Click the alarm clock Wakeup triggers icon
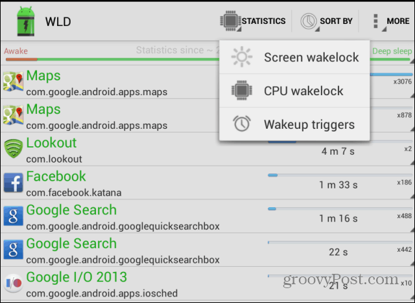415x303 pixels. tap(242, 124)
